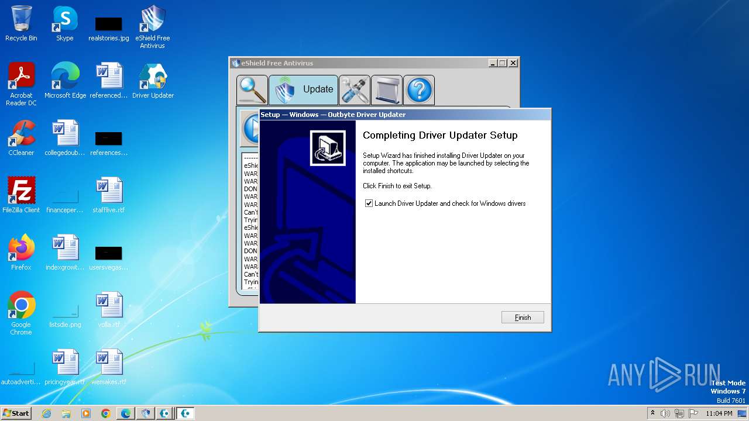Open the Start menu
Image resolution: width=749 pixels, height=421 pixels.
click(x=16, y=413)
